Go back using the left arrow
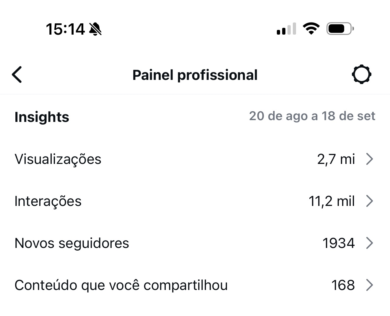 click(17, 75)
